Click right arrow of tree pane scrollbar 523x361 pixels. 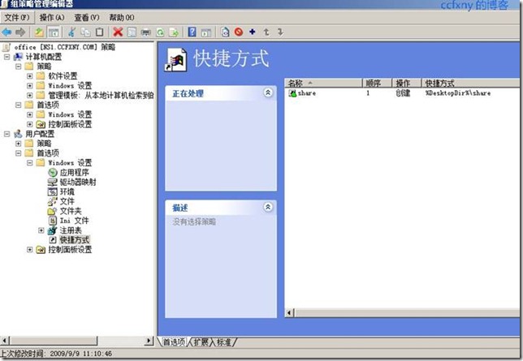click(x=149, y=341)
